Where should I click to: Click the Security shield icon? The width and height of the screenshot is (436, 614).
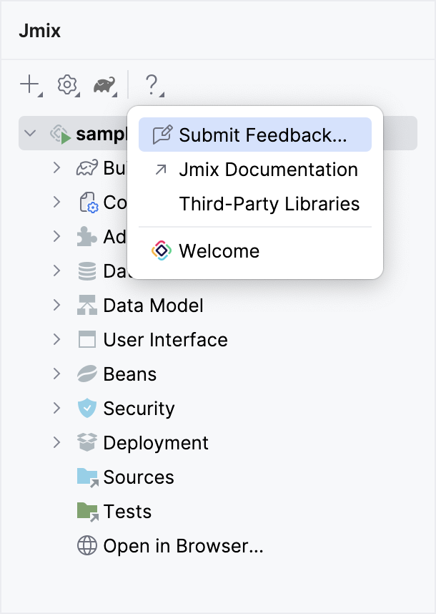[86, 409]
